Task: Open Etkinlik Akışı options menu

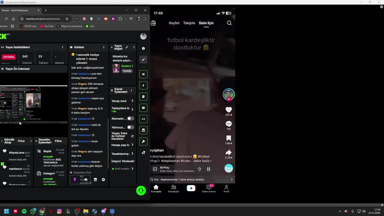Action: pyautogui.click(x=31, y=141)
